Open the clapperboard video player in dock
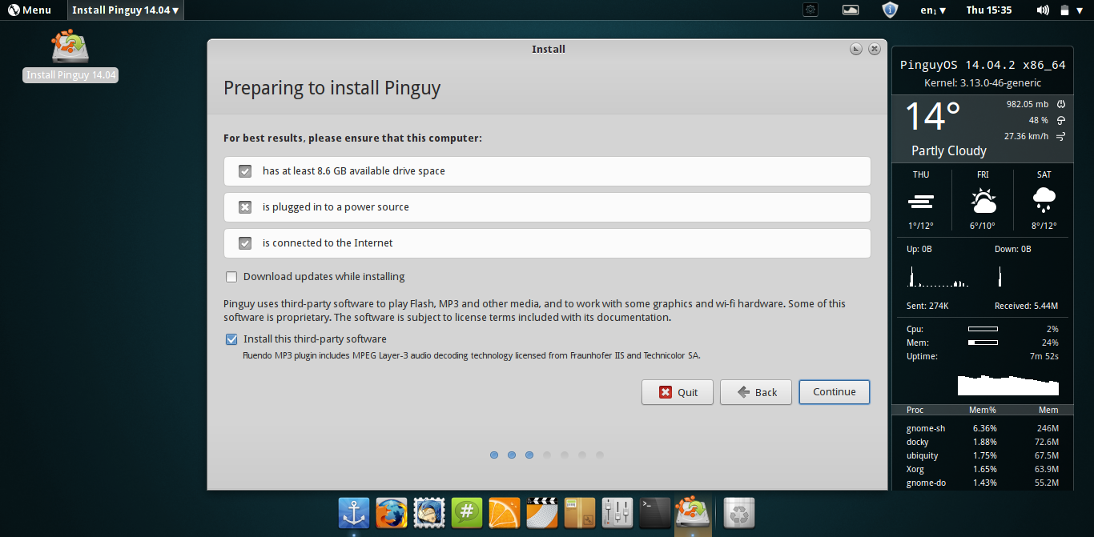The image size is (1094, 537). click(x=542, y=512)
